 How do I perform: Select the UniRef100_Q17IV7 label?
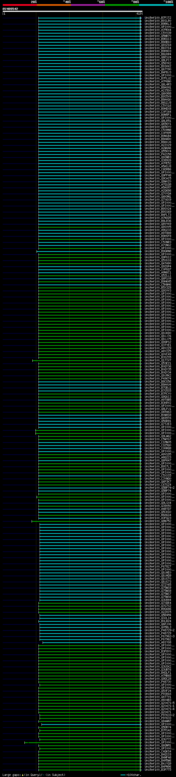click(158, 361)
